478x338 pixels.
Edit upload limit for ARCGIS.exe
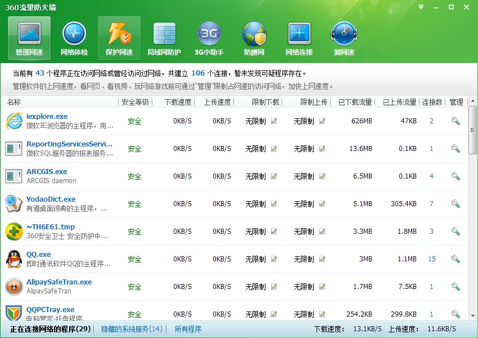click(x=322, y=176)
